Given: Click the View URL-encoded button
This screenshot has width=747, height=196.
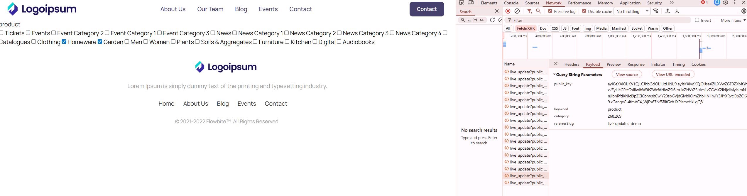Looking at the screenshot, I should 673,75.
